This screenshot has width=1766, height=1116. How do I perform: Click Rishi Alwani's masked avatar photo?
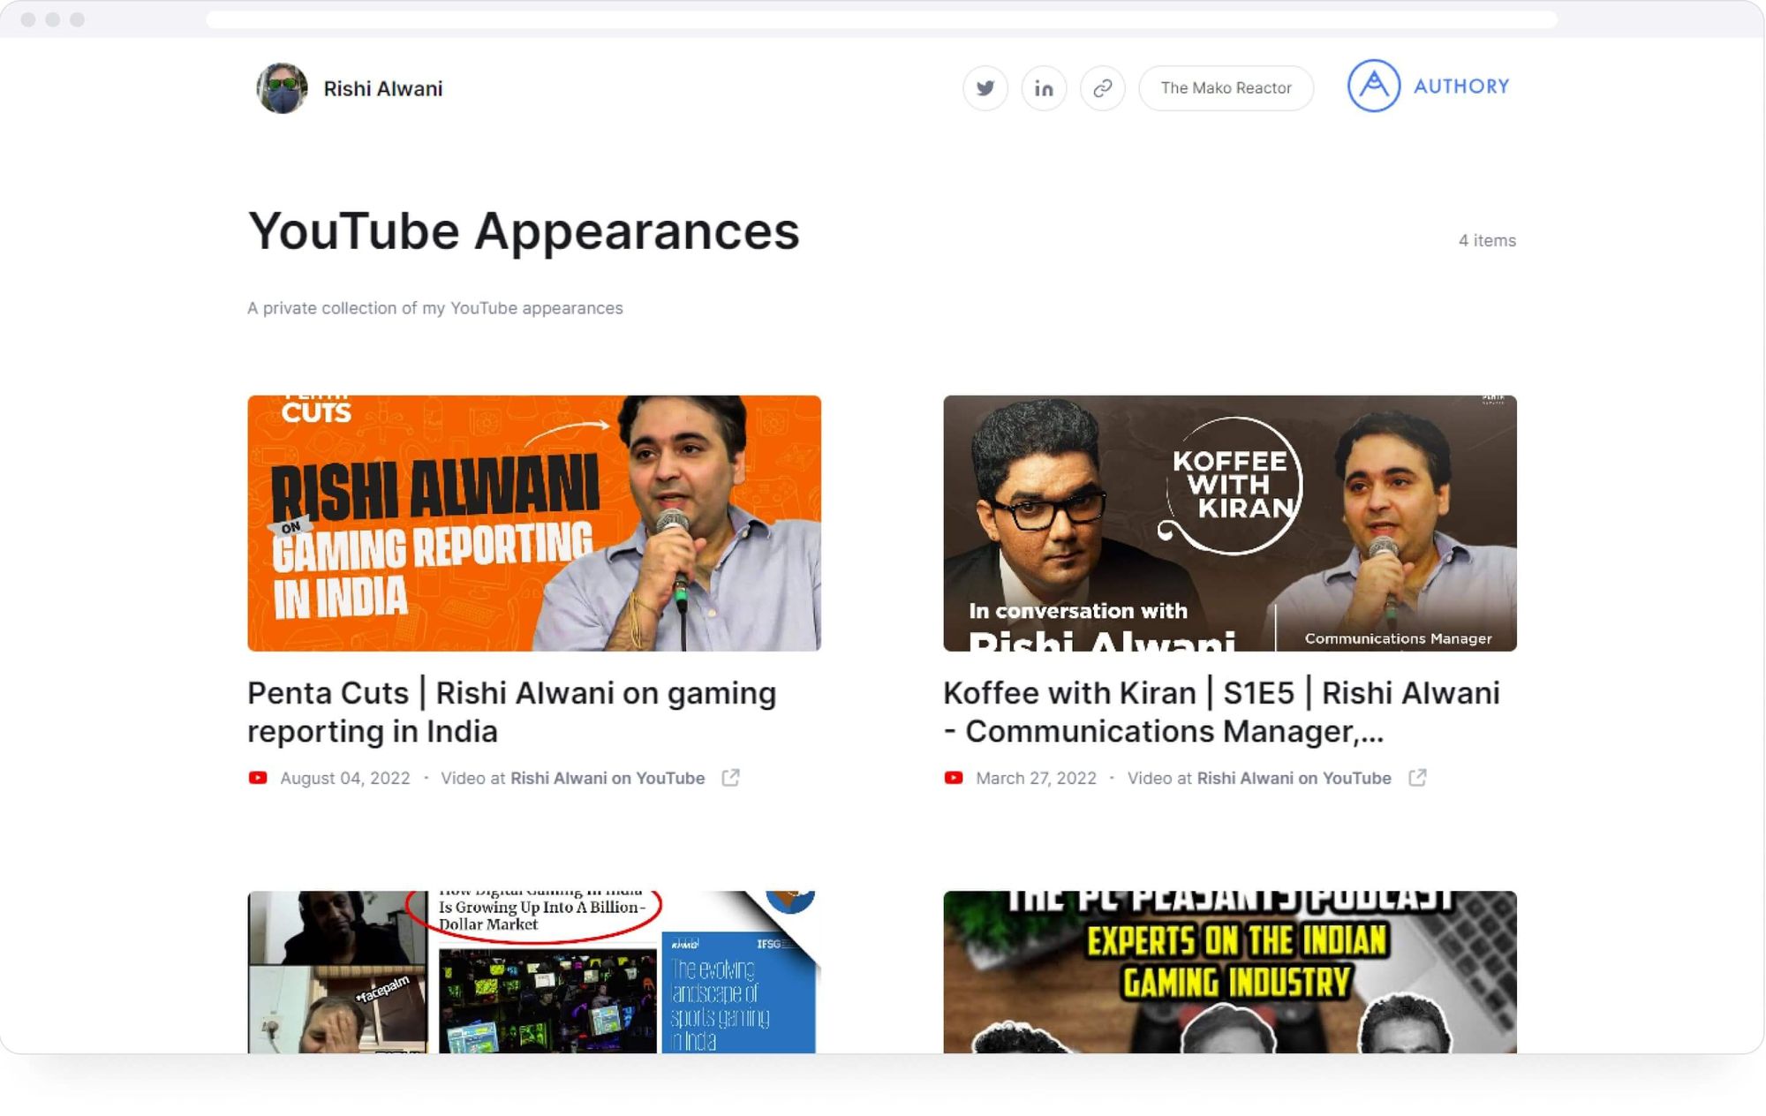(x=282, y=88)
